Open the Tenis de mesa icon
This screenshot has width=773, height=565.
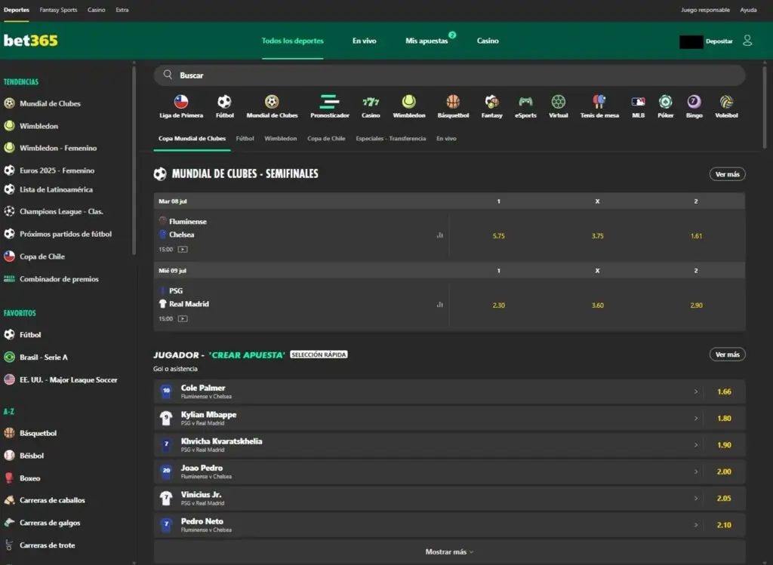(599, 103)
